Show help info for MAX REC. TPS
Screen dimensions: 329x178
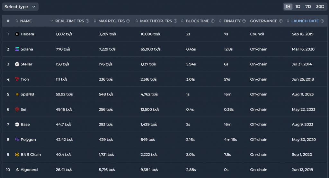click(x=128, y=21)
